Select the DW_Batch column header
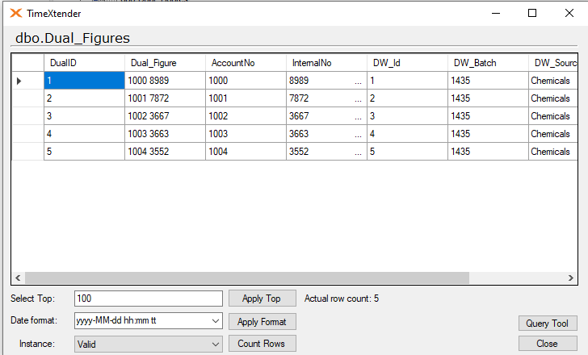The image size is (588, 355). click(488, 63)
